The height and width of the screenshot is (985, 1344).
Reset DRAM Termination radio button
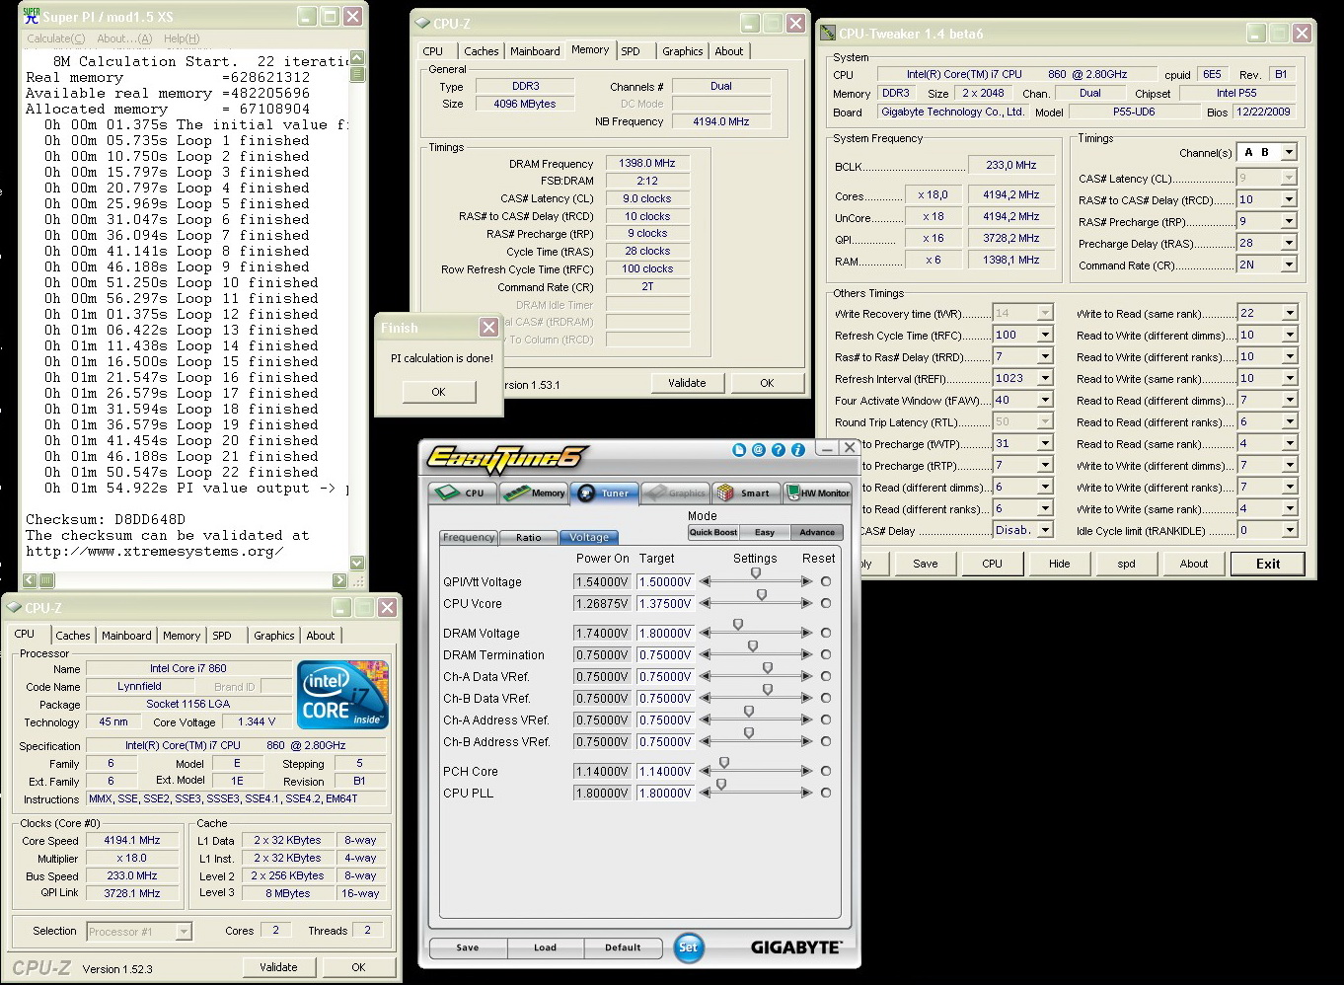point(826,655)
